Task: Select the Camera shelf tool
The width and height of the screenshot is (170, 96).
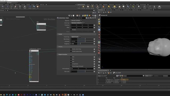Action: click(79, 7)
